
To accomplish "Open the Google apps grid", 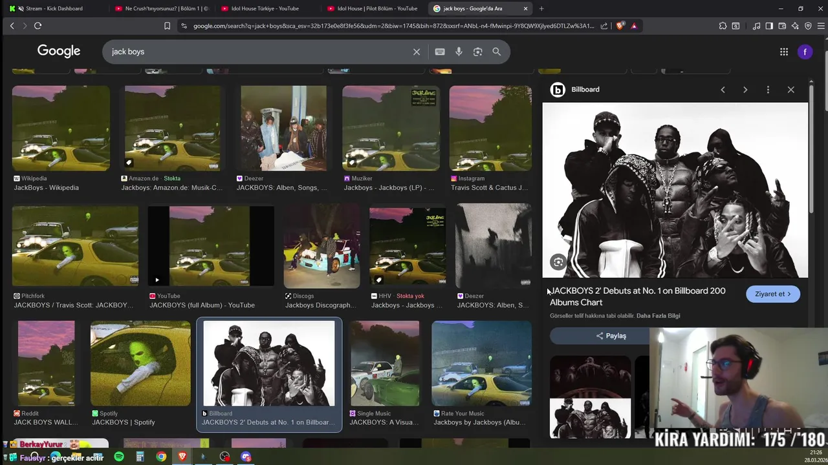I will pyautogui.click(x=784, y=52).
